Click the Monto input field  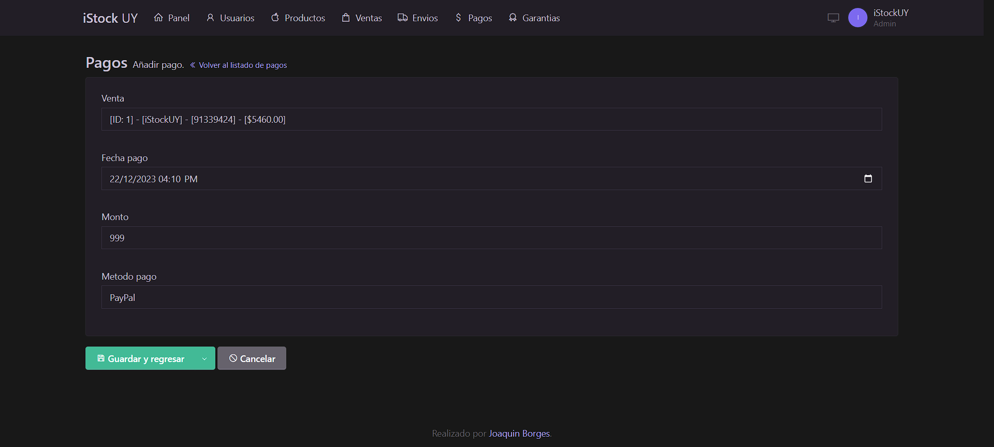pos(491,238)
